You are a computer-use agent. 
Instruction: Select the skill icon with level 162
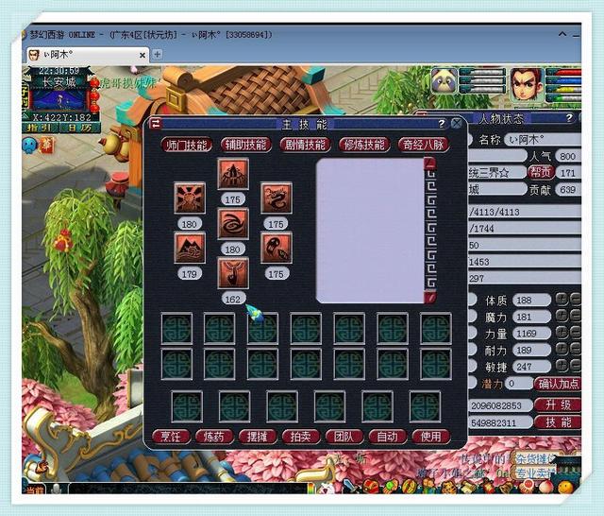(x=233, y=273)
